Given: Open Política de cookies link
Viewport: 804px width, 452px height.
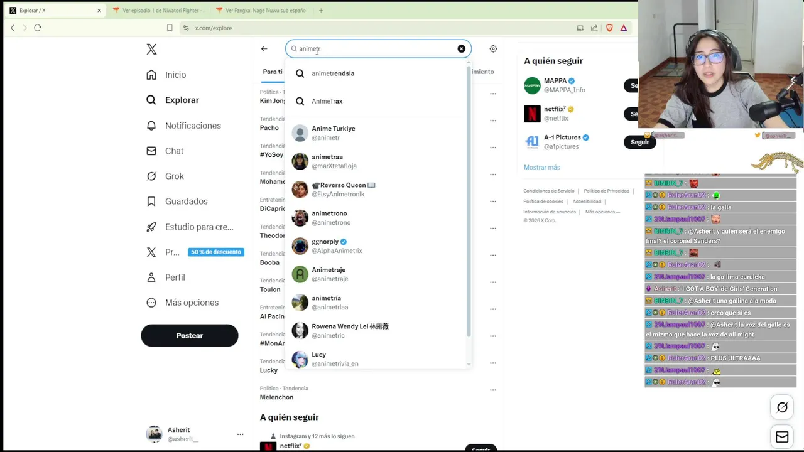Looking at the screenshot, I should tap(543, 202).
